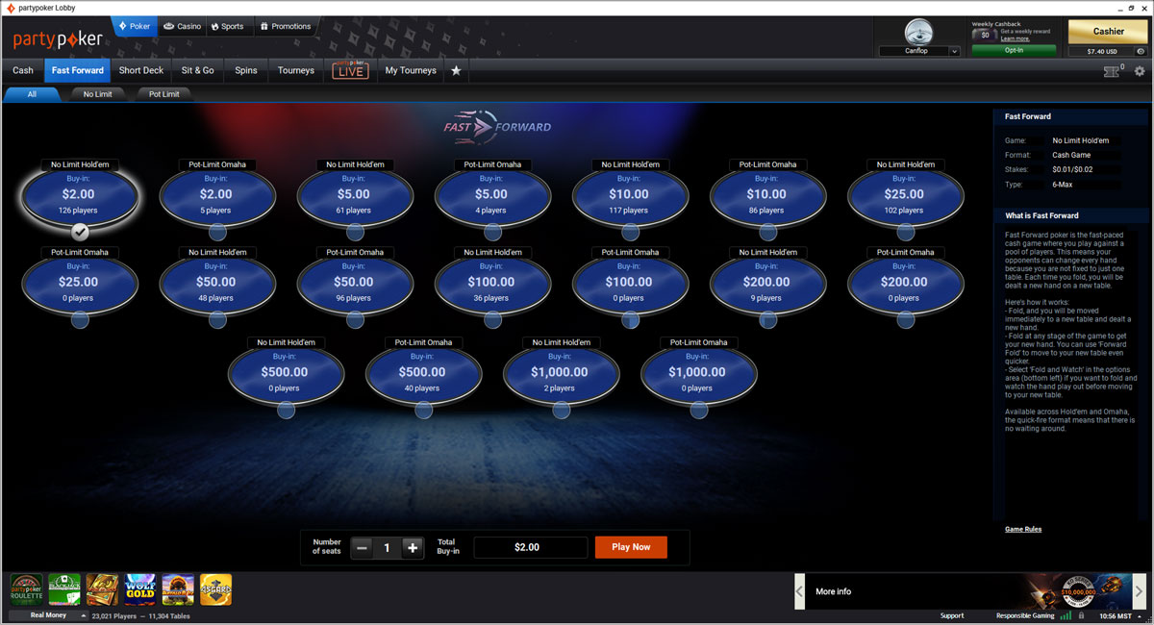1154x625 pixels.
Task: Open the Sit & Go tab
Action: [x=198, y=70]
